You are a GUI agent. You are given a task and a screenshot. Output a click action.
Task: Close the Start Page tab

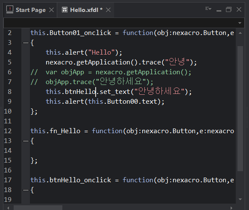[x=51, y=10]
